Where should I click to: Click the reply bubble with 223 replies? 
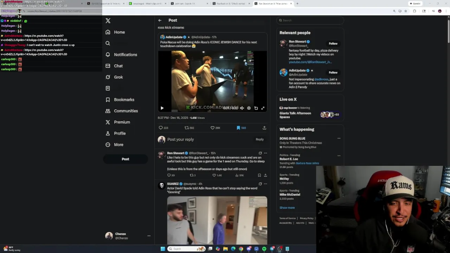point(163,128)
